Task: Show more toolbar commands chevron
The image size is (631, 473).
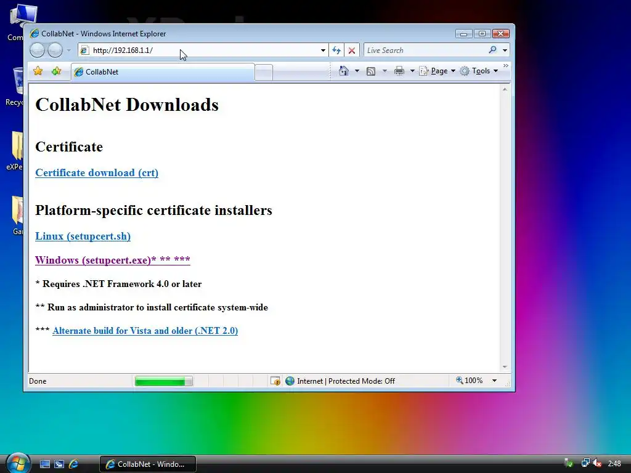Action: point(506,65)
